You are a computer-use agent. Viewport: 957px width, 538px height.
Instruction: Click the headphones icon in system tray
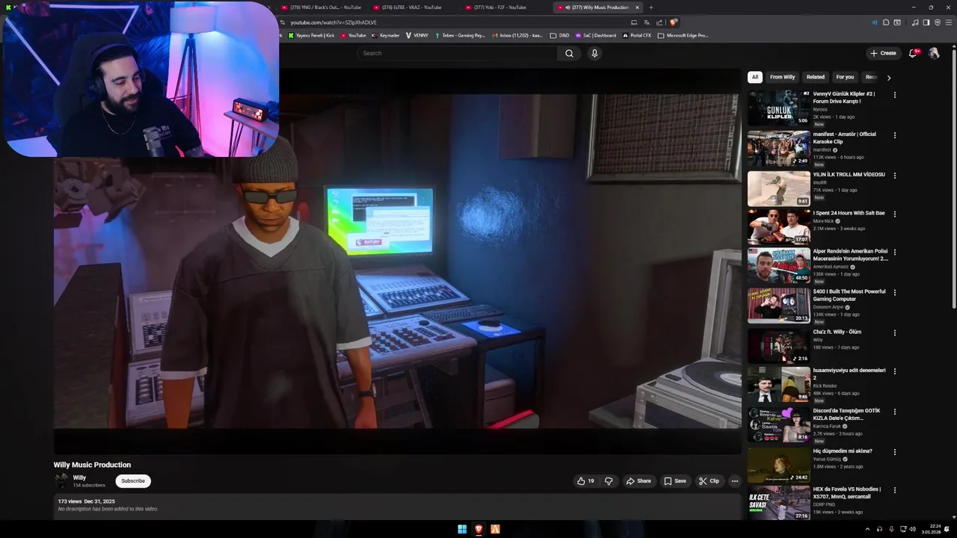pyautogui.click(x=879, y=529)
